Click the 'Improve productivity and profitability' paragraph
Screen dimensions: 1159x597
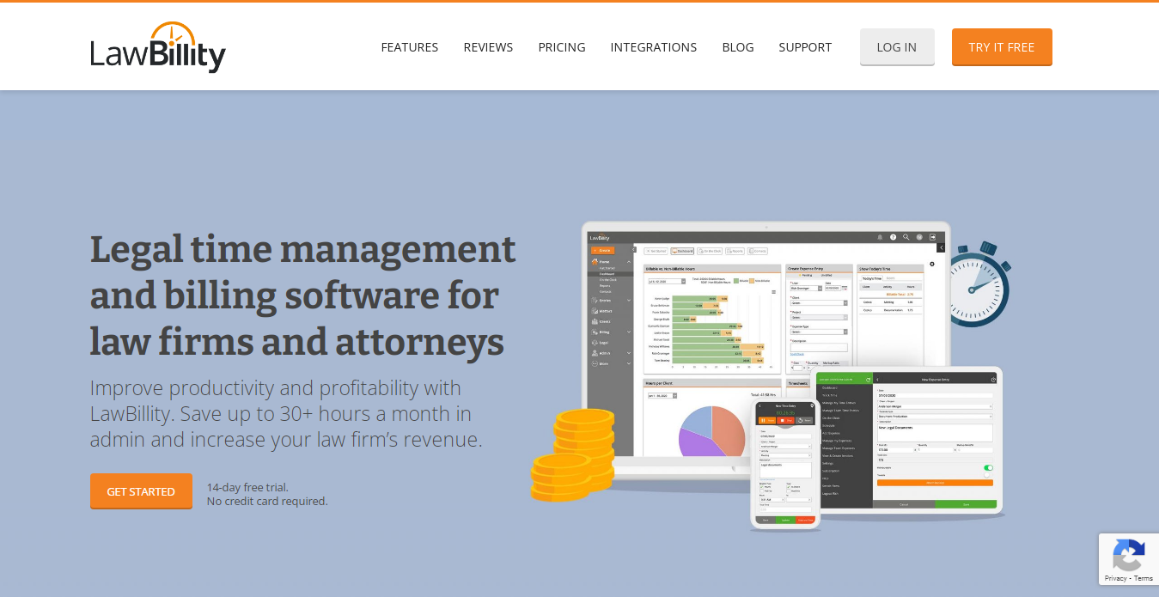click(x=286, y=413)
